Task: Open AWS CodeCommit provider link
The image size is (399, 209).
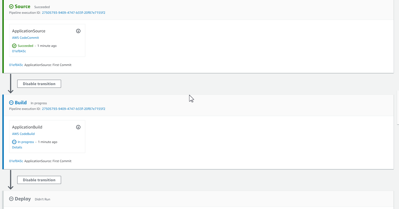Action: (x=26, y=38)
